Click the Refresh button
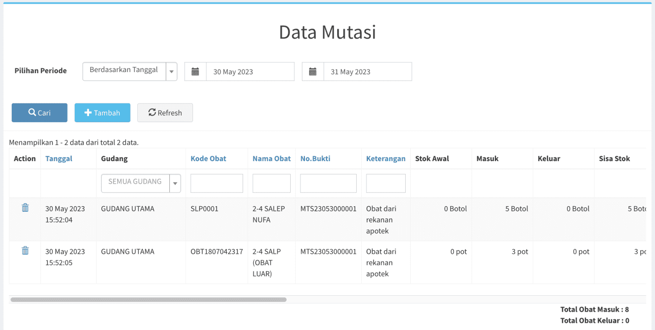655x330 pixels. 165,113
